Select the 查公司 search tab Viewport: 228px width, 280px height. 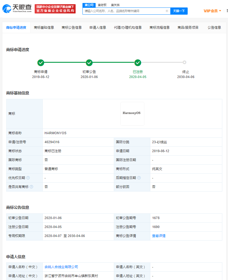point(89,5)
